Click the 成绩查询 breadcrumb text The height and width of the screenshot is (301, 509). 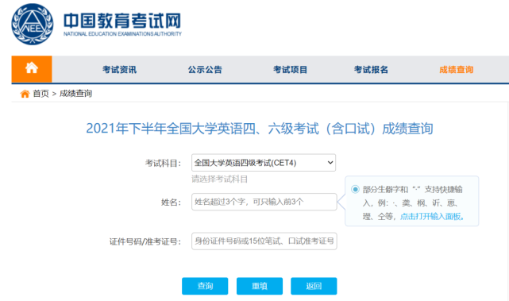pyautogui.click(x=75, y=94)
